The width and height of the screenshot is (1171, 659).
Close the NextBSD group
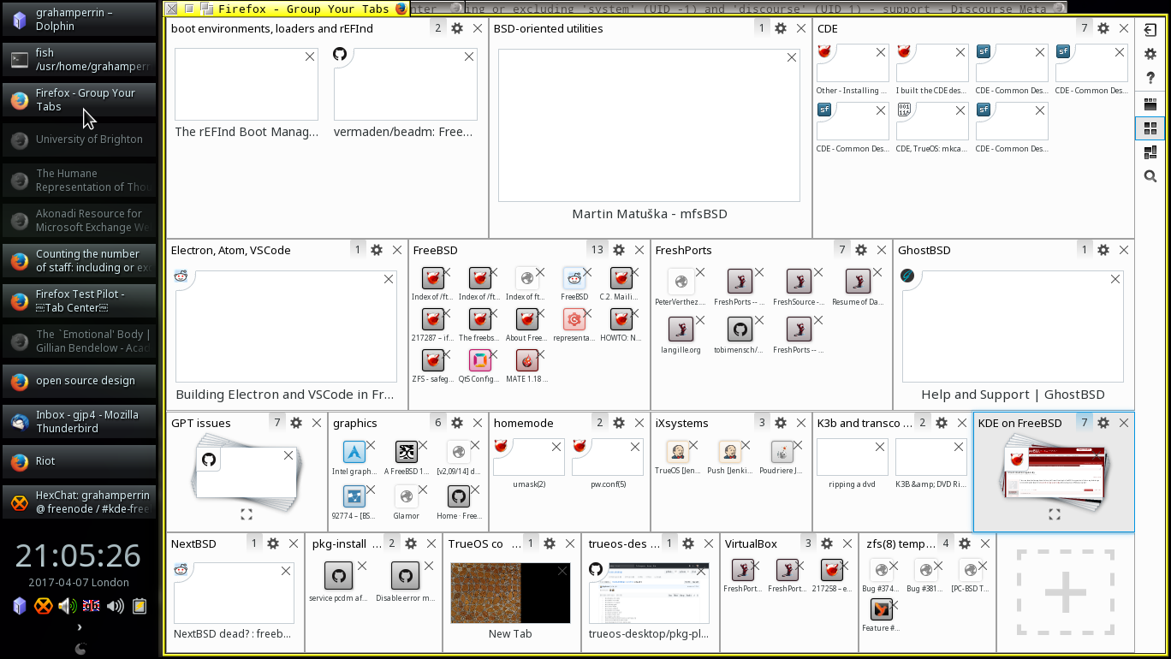(x=294, y=543)
